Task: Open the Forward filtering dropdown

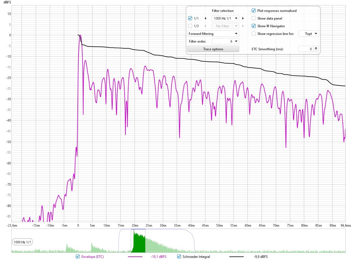Action: coord(213,34)
